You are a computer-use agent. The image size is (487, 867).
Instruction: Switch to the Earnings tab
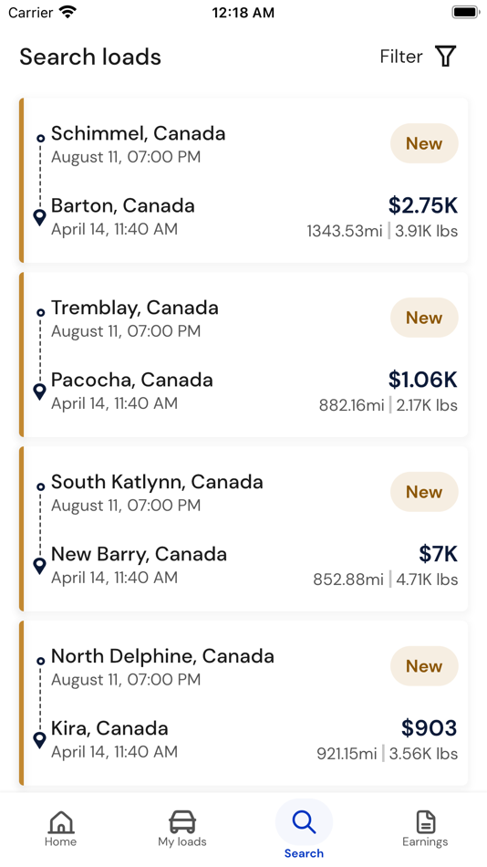[x=425, y=829]
